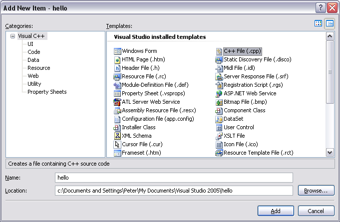Switch templates to small icons view
This screenshot has width=340, height=222.
click(330, 23)
